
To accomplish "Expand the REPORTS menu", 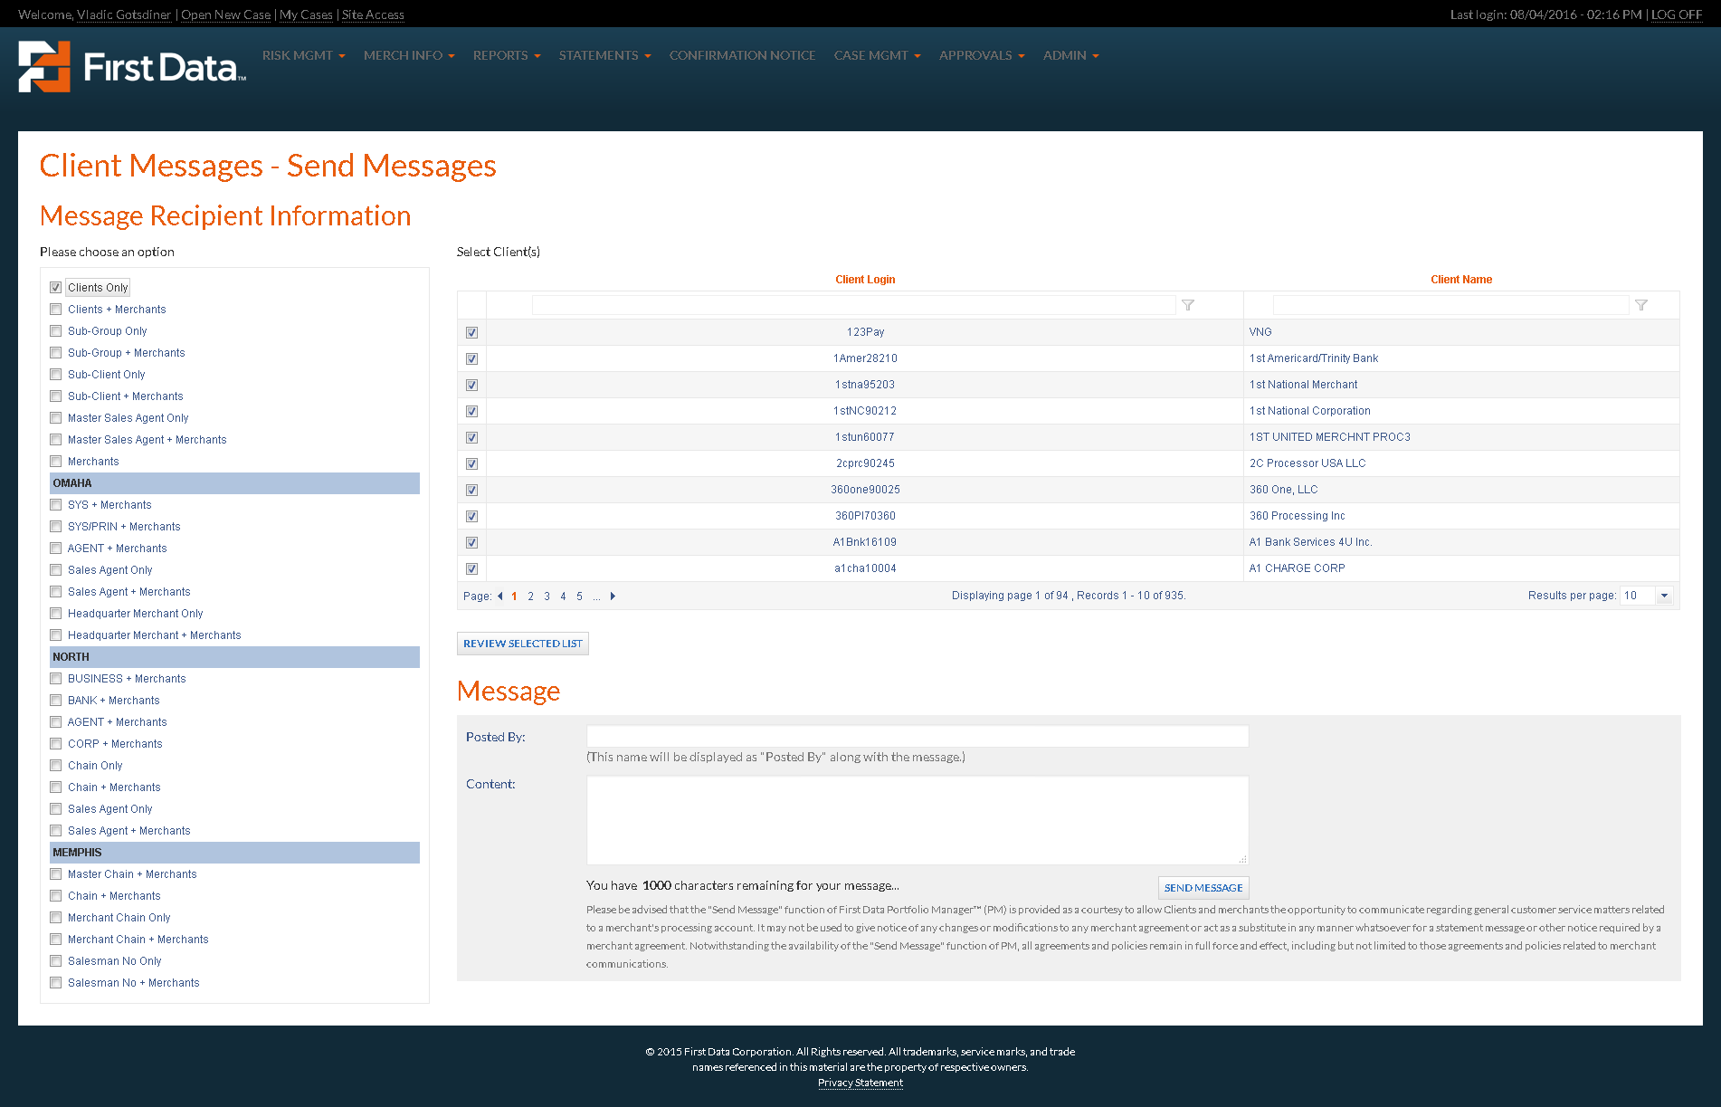I will [x=507, y=55].
